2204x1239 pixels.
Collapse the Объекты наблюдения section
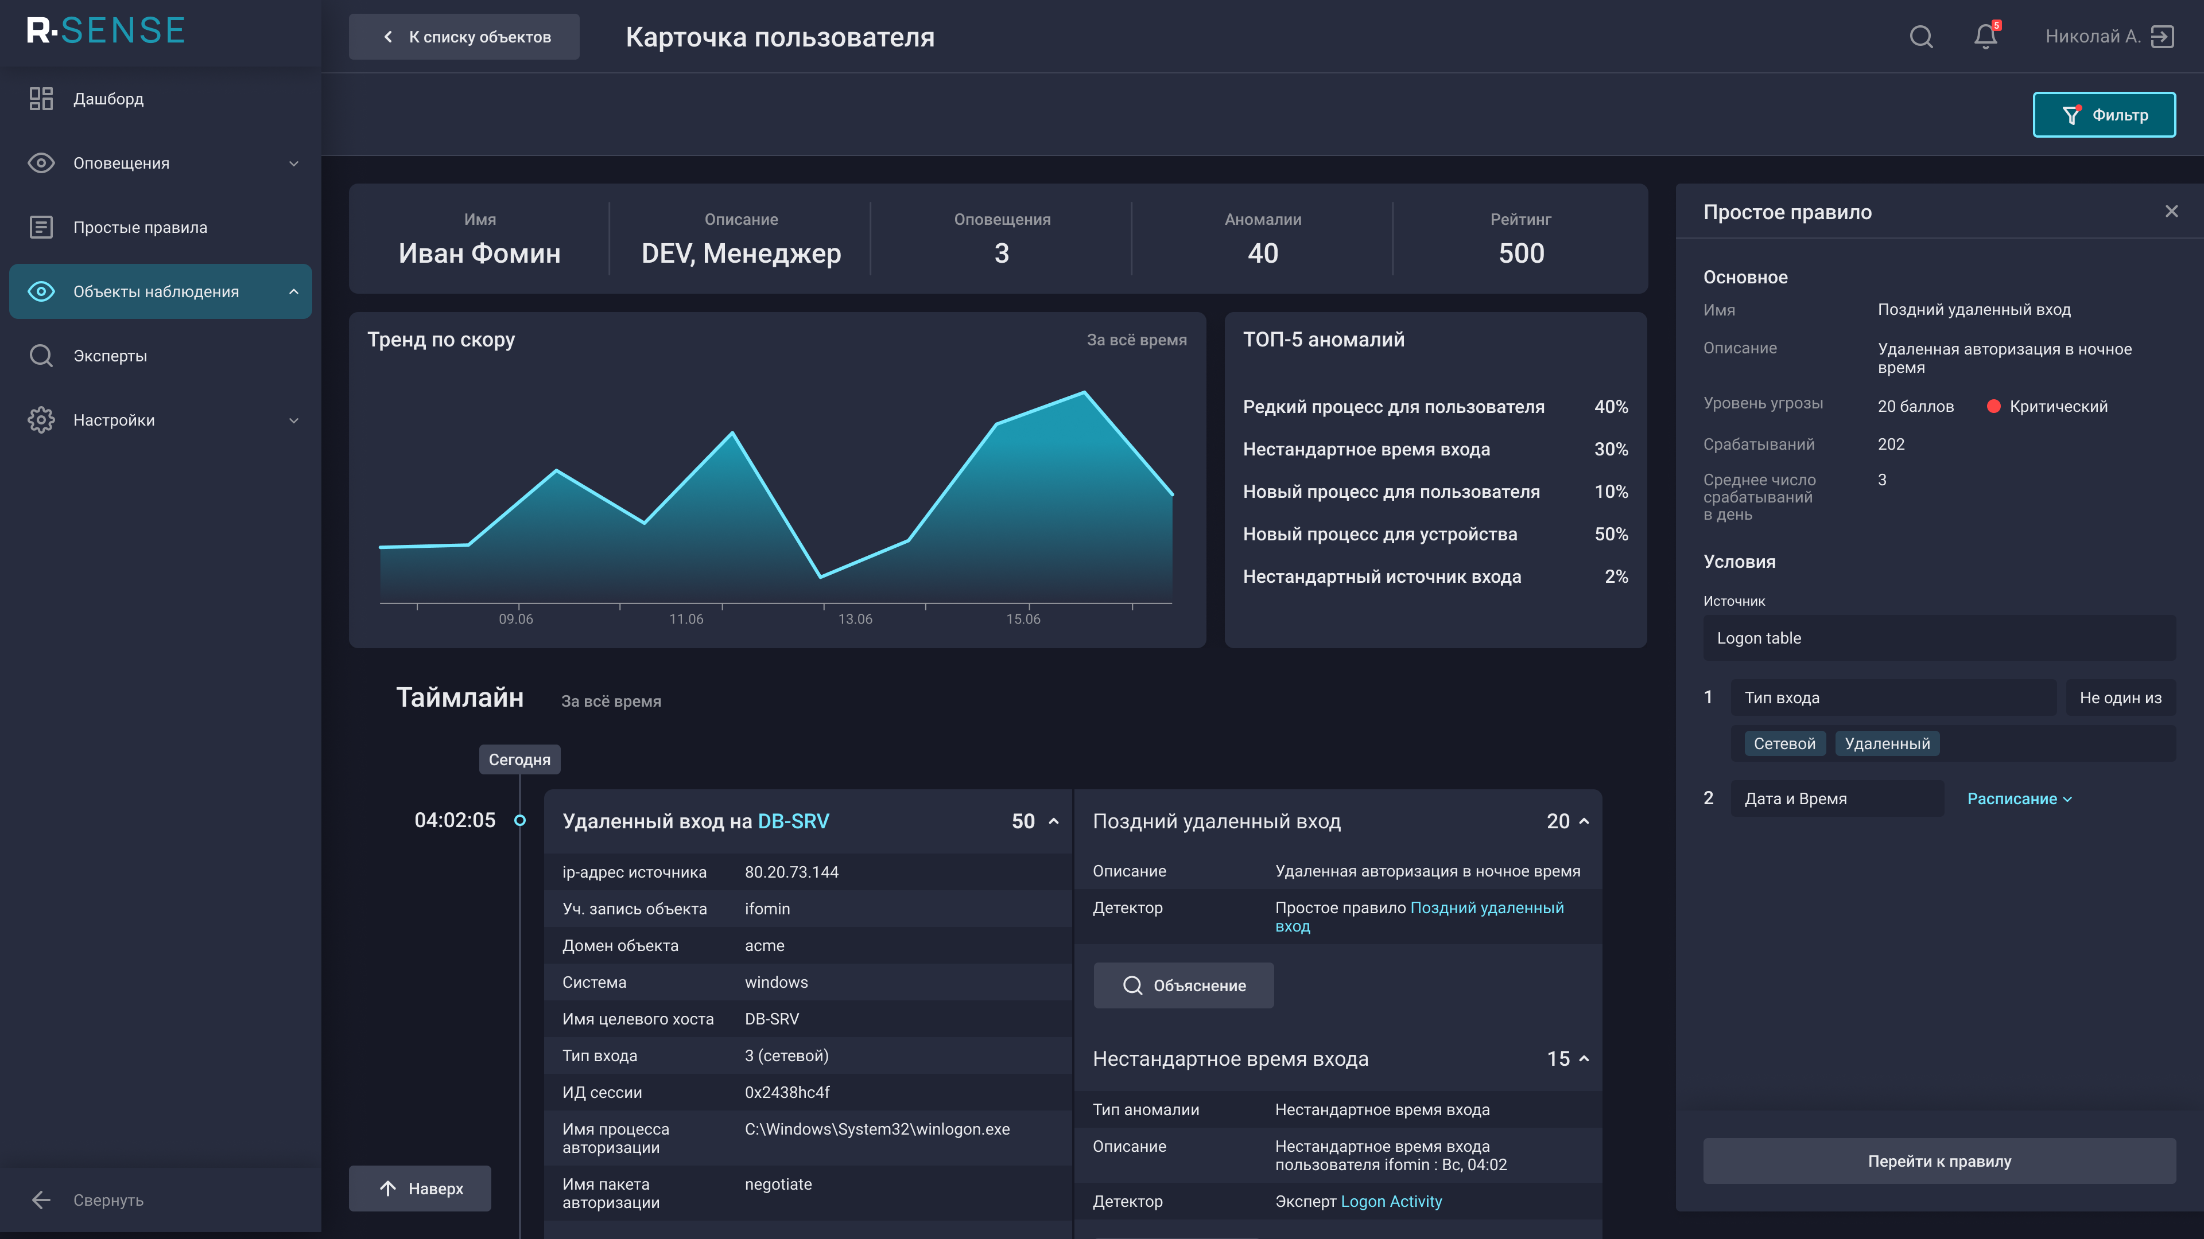point(293,291)
